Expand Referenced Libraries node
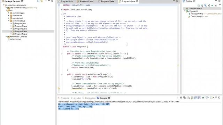This screenshot has width=223, height=125. [x=6, y=36]
